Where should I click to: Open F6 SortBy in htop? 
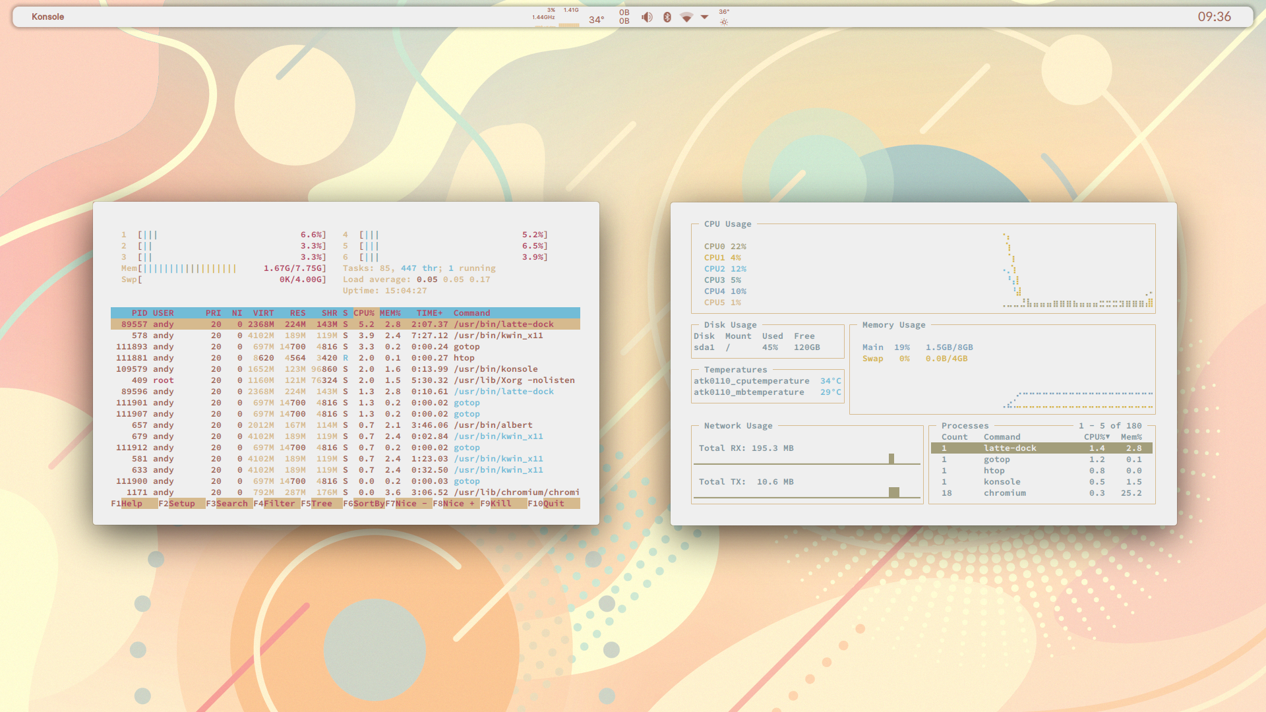pos(364,504)
